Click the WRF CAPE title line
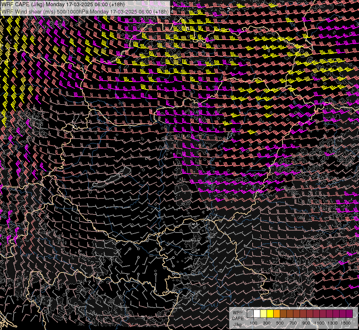The height and width of the screenshot is (330, 359). click(x=63, y=4)
